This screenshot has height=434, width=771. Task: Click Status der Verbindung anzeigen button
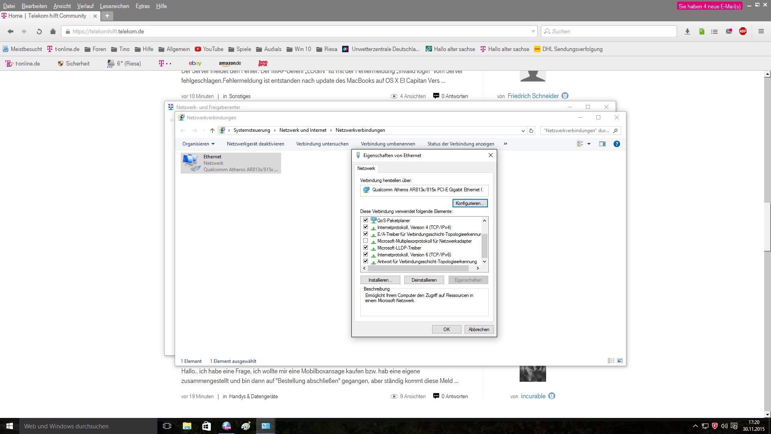coord(461,143)
